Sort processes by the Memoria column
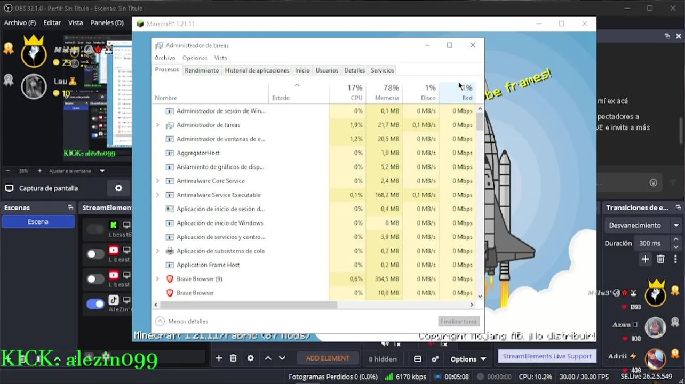685x384 pixels. [x=384, y=92]
